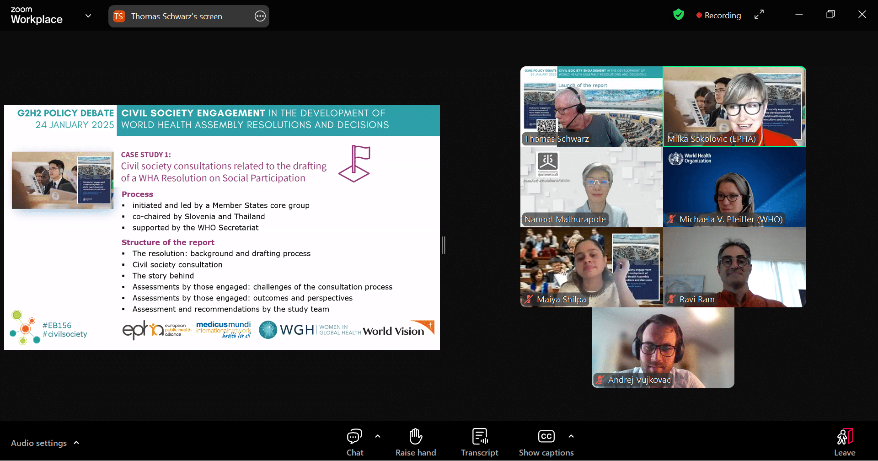
Task: Expand the chat options chevron
Action: [378, 436]
